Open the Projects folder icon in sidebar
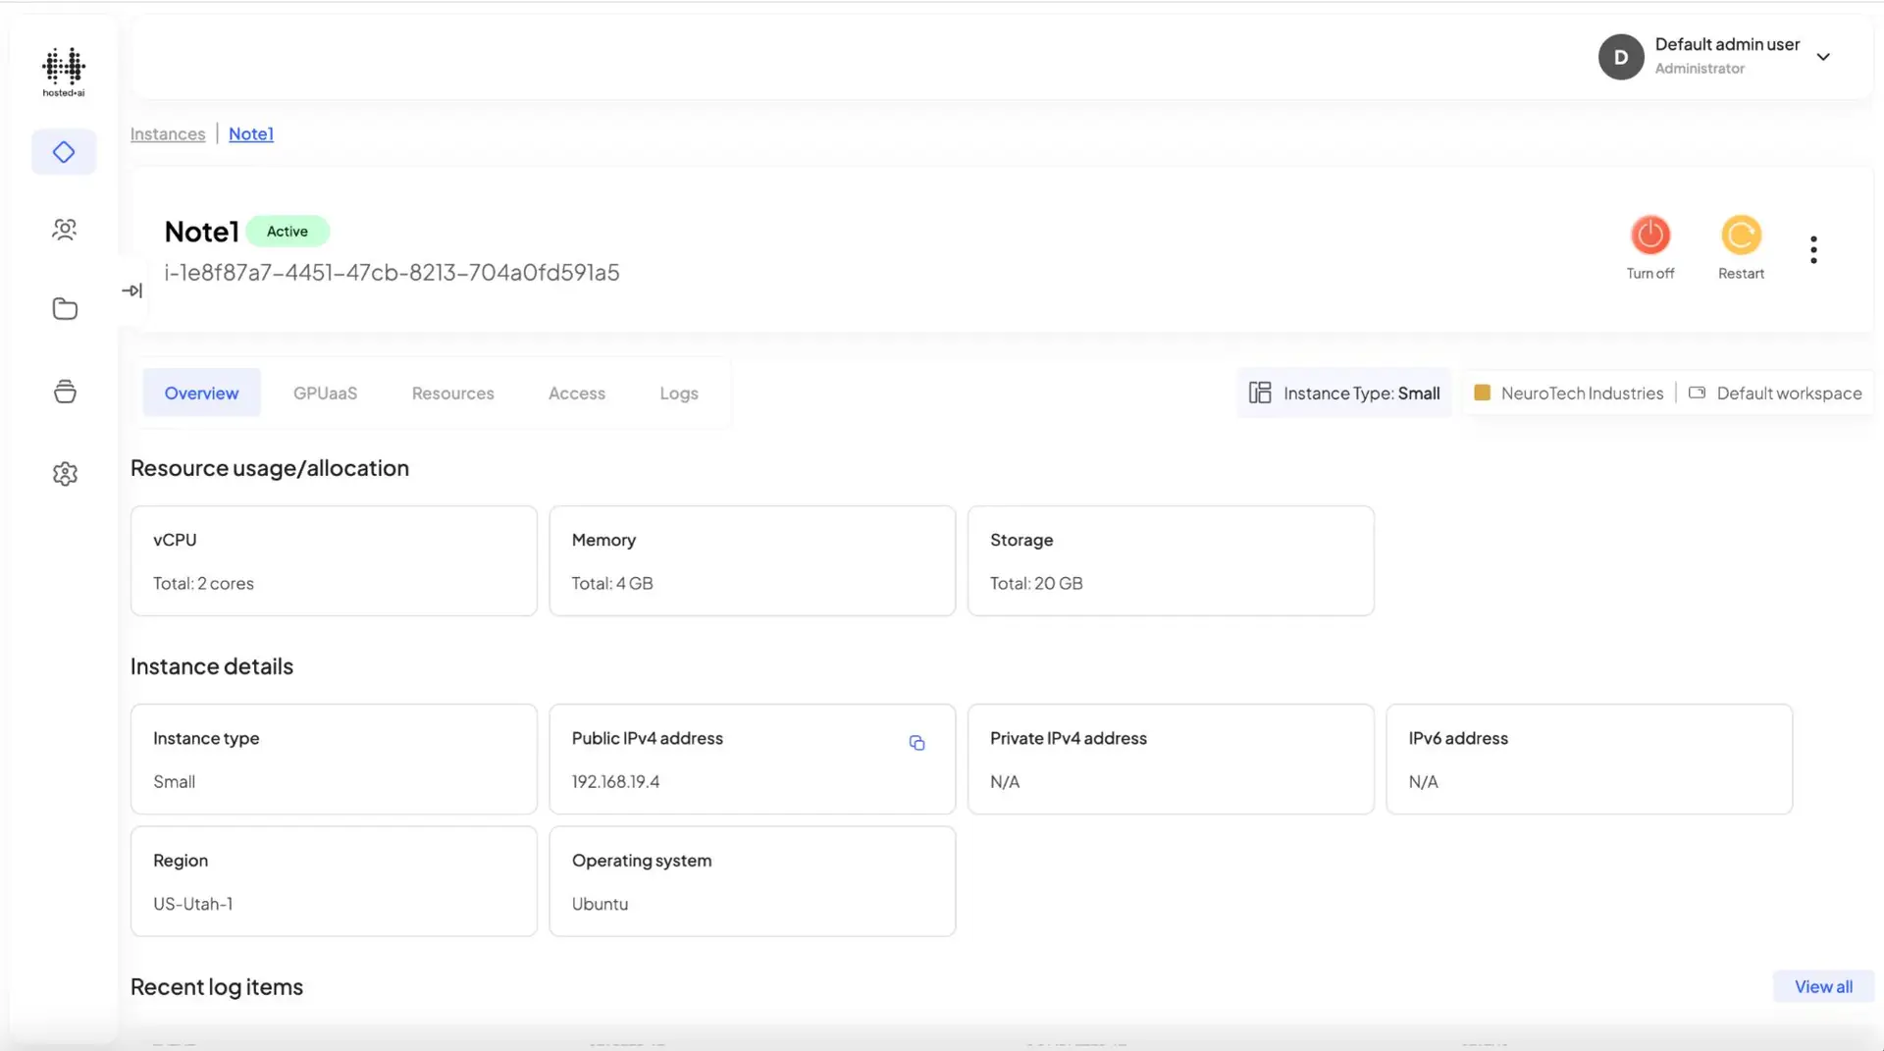 64,308
